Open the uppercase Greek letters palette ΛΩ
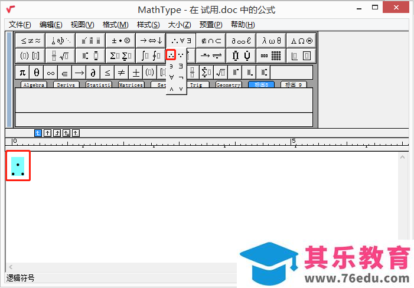This screenshot has height=288, width=414. 301,41
